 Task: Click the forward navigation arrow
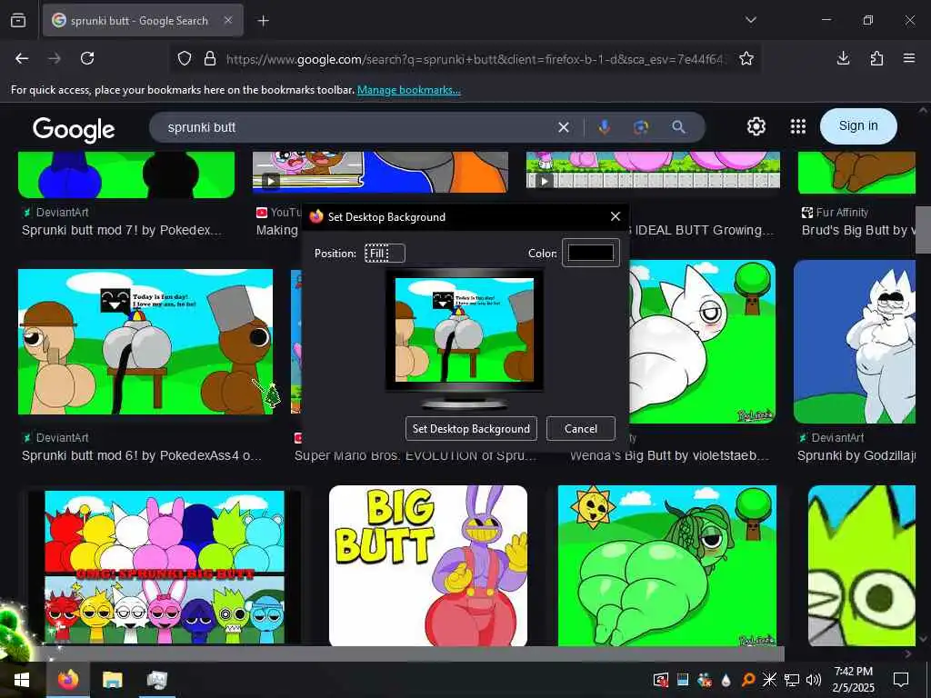[55, 58]
